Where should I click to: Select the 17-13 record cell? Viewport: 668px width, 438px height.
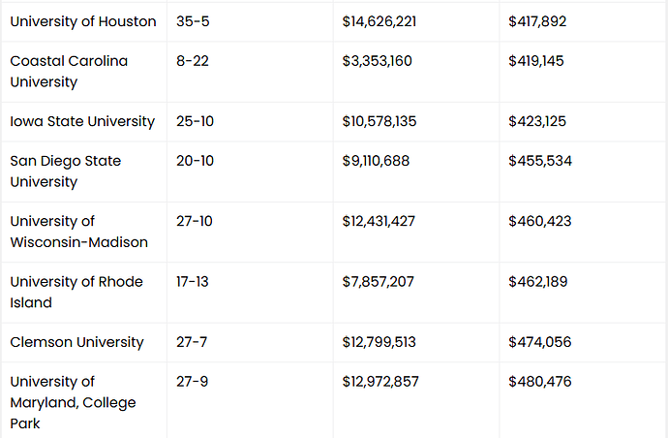coord(194,282)
